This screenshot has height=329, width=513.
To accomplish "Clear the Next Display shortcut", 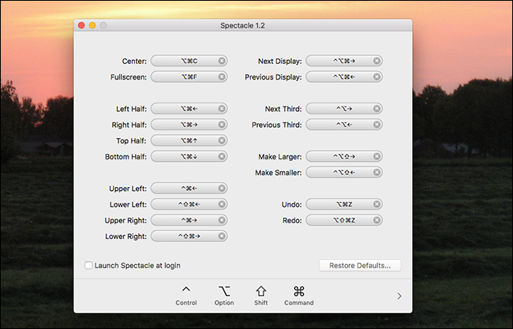I will coord(377,61).
